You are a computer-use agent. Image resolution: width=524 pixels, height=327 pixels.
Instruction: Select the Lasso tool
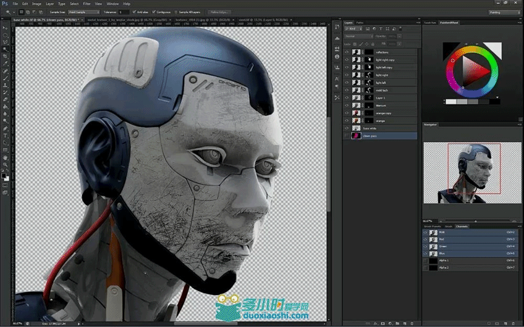[5, 42]
